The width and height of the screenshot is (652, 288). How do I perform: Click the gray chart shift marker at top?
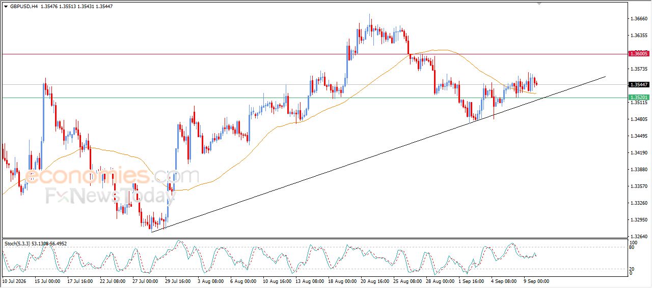coord(539,4)
